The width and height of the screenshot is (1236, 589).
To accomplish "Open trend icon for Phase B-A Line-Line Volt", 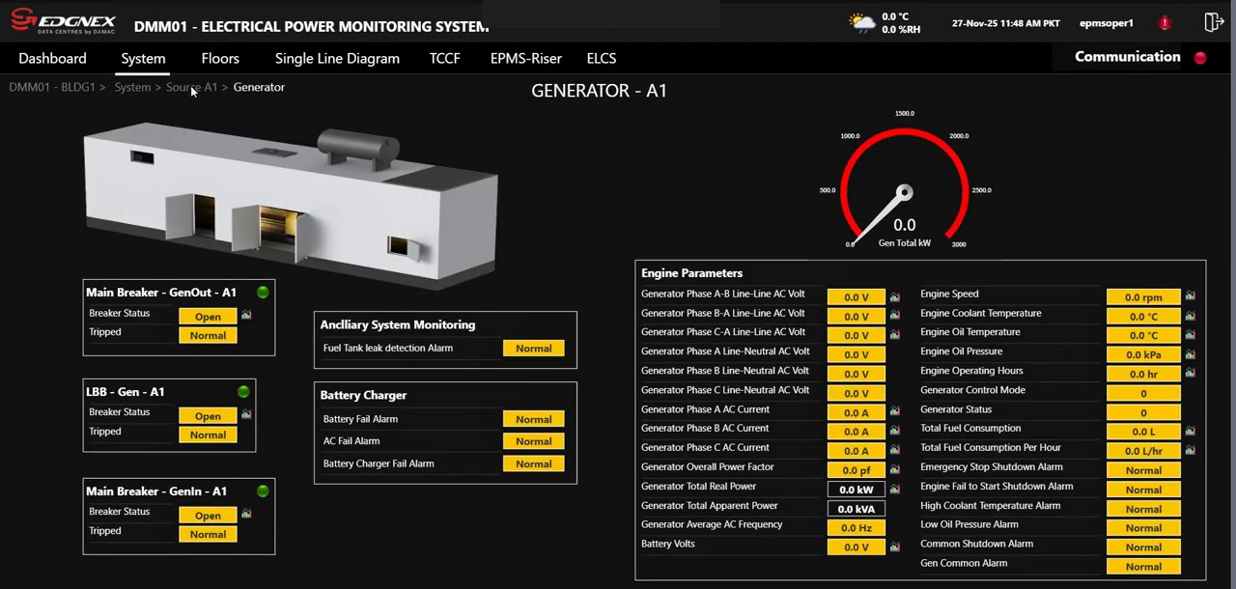I will coord(895,317).
